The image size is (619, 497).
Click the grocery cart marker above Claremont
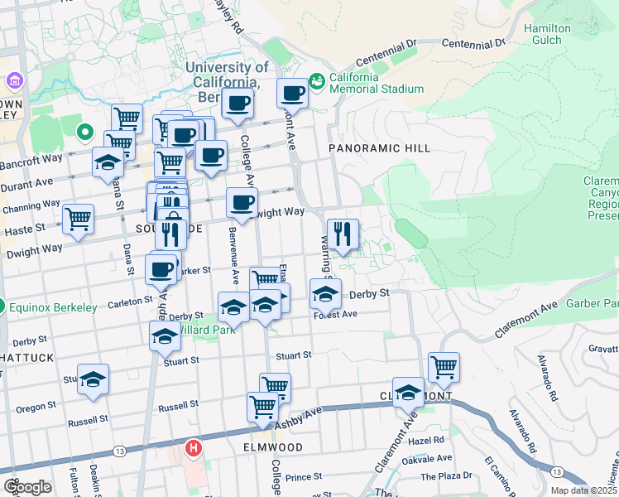click(x=444, y=369)
